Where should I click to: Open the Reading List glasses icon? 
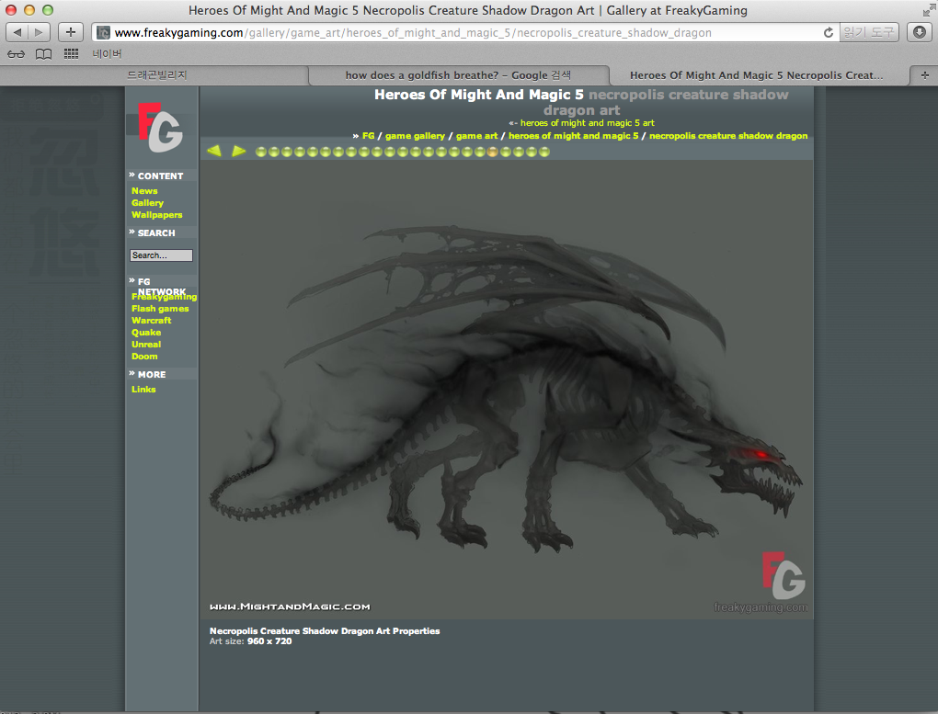[17, 53]
